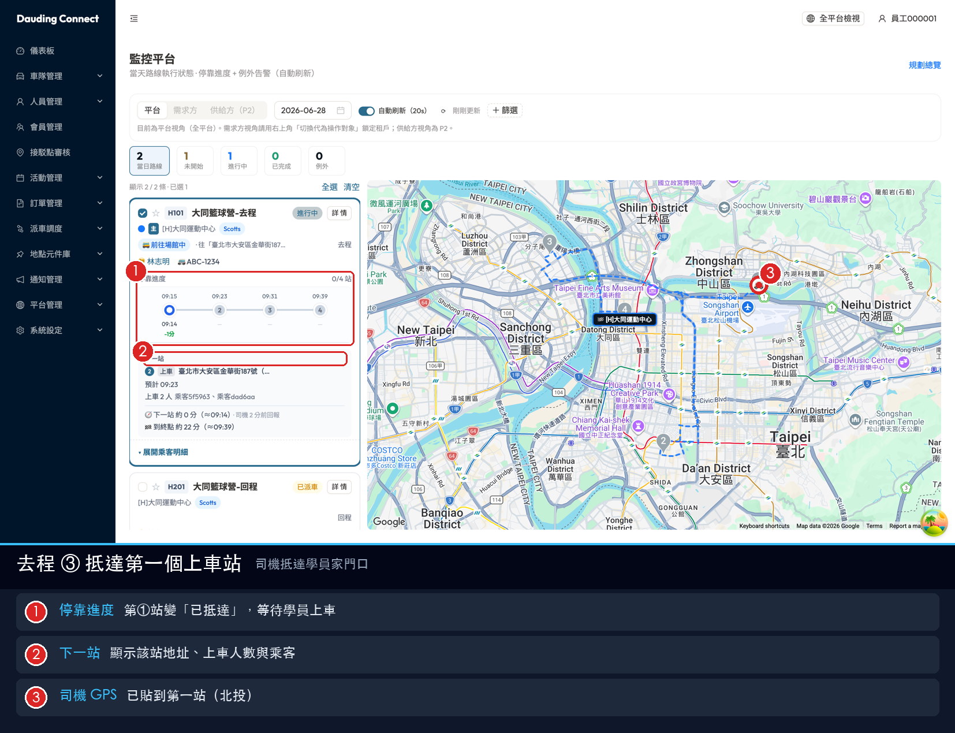
Task: Click the red driver GPS marker on map
Action: [x=758, y=285]
